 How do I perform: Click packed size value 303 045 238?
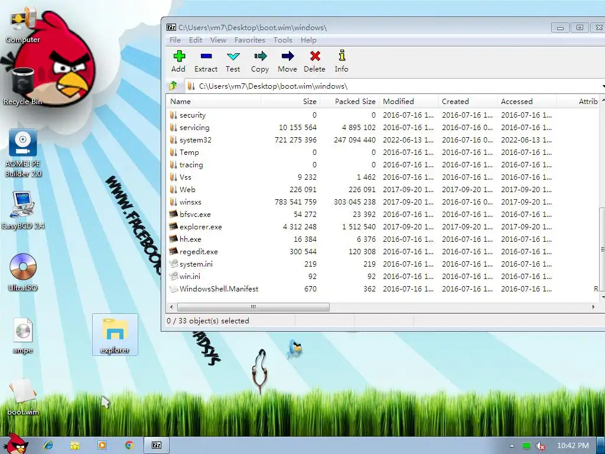tap(354, 202)
